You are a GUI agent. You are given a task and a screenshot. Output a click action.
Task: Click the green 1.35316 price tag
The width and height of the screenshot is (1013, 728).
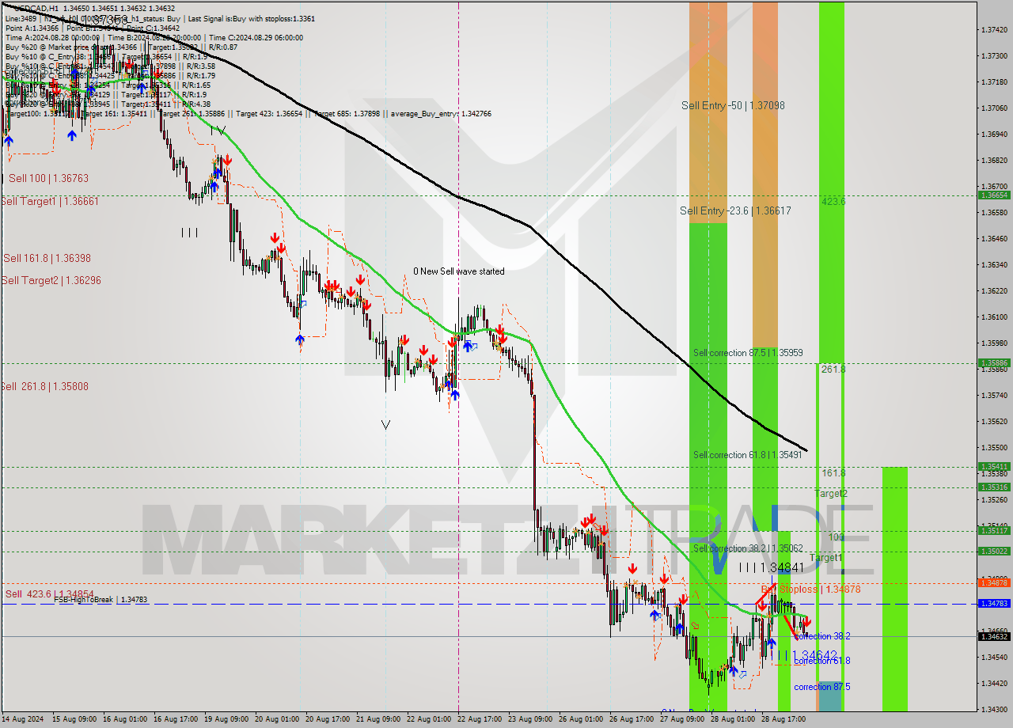point(993,487)
